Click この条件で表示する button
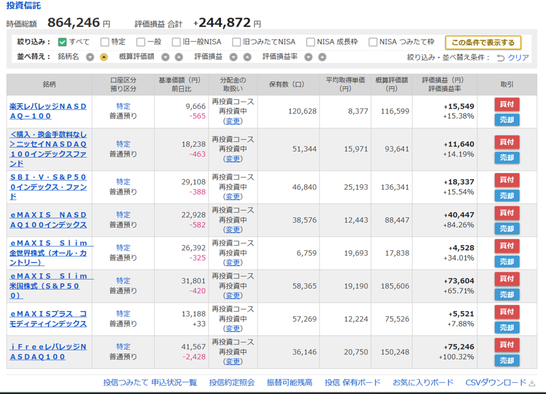 (483, 42)
